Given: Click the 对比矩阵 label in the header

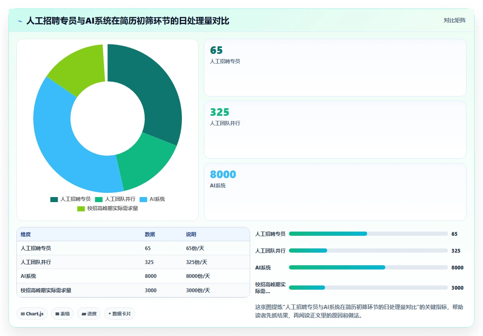Looking at the screenshot, I should point(454,20).
